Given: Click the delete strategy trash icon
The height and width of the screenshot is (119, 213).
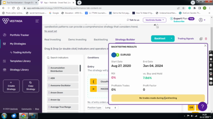Looking at the screenshot, I should (x=206, y=39).
